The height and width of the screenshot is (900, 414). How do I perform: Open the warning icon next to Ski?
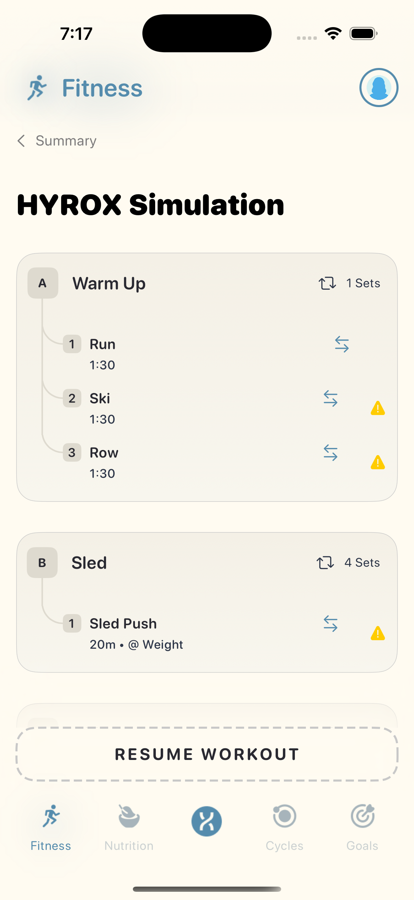378,408
